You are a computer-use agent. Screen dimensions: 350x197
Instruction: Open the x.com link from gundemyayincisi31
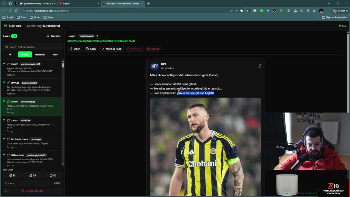click(31, 69)
